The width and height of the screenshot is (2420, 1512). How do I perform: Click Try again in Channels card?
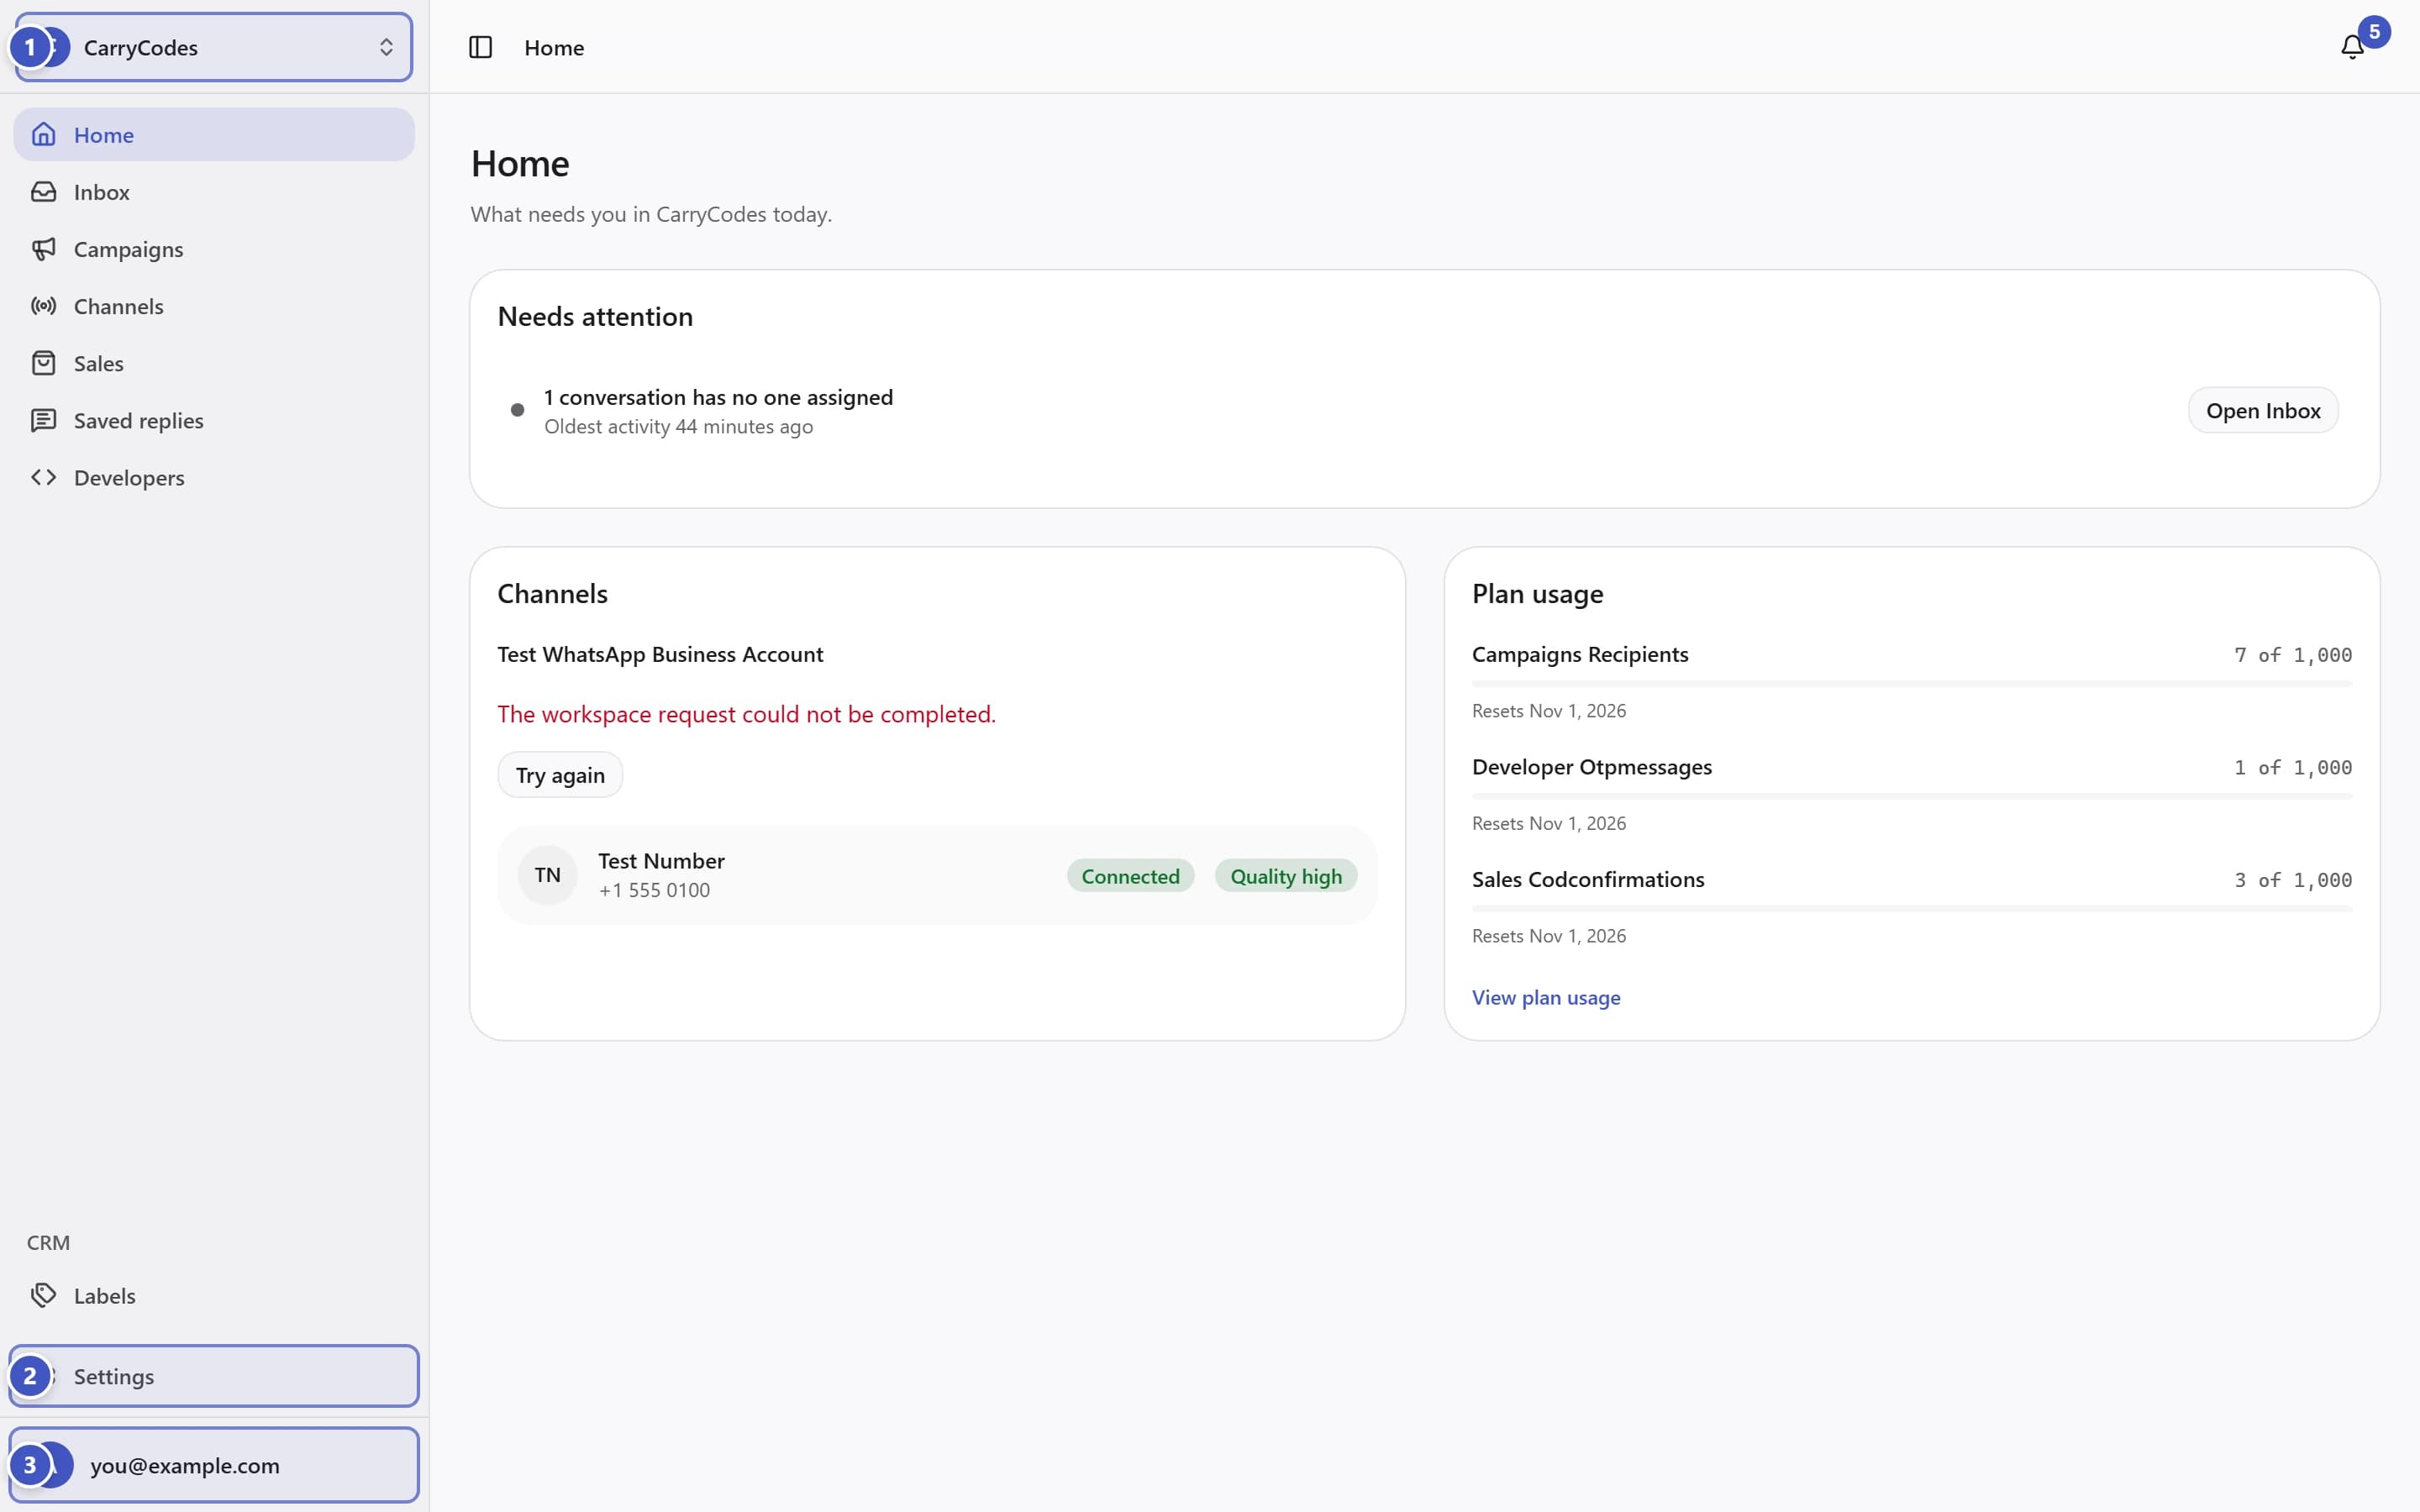(560, 775)
